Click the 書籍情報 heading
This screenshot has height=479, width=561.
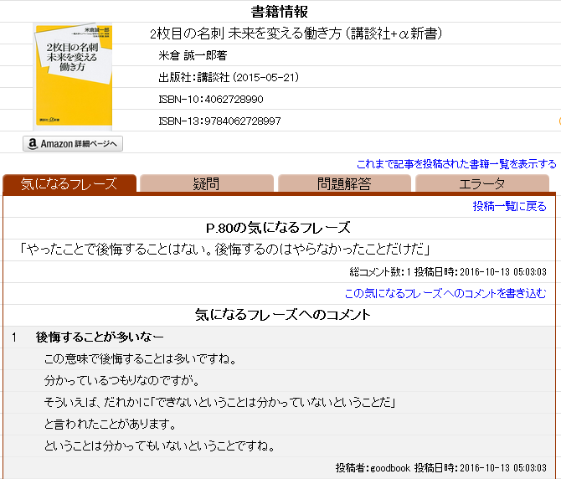(280, 12)
